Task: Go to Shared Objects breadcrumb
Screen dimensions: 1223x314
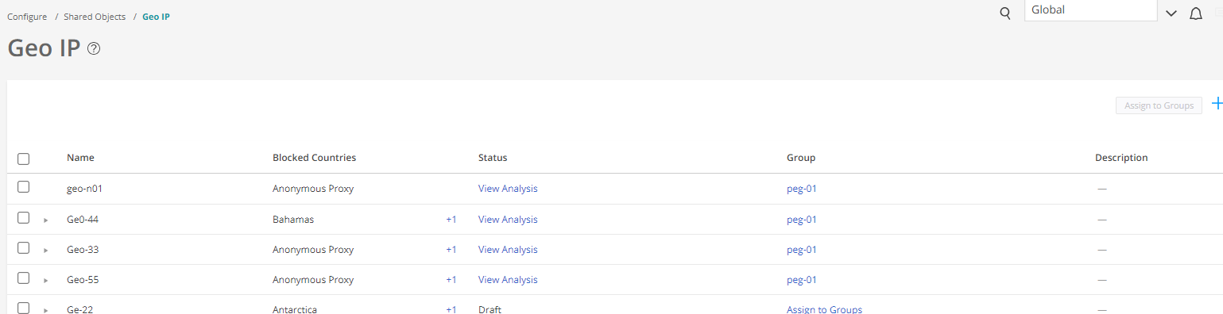Action: click(x=95, y=17)
